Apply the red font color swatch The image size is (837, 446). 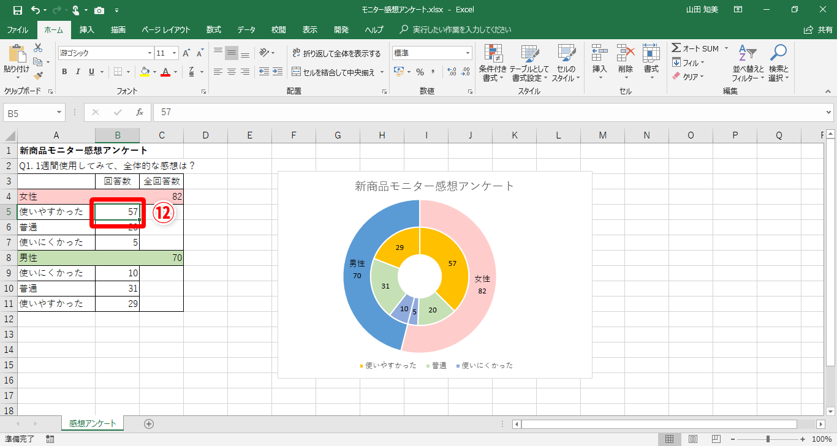[165, 72]
